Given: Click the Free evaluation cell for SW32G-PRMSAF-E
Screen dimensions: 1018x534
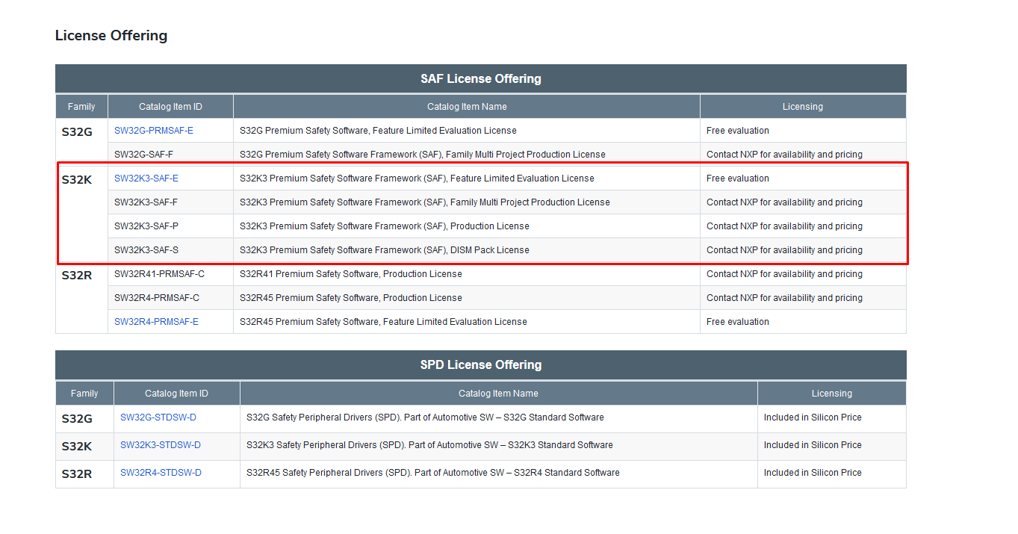Looking at the screenshot, I should 736,130.
